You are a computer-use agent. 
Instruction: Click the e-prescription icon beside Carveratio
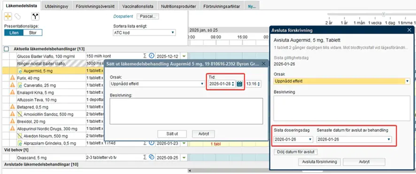(20, 86)
